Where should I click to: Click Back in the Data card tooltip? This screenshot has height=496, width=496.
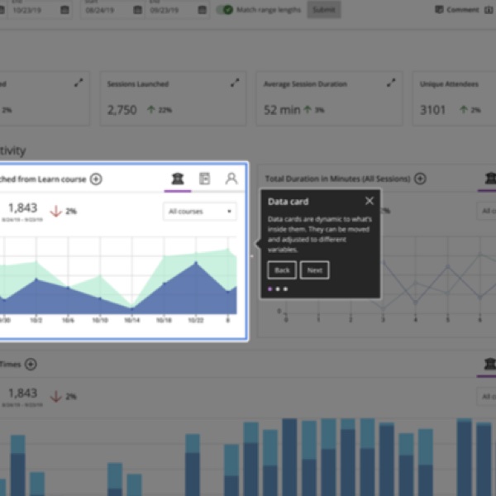[x=282, y=270]
